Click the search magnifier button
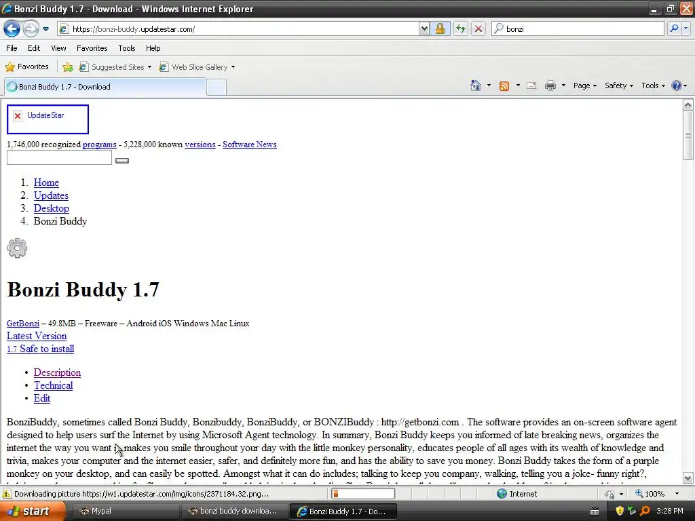The width and height of the screenshot is (695, 521). point(674,28)
